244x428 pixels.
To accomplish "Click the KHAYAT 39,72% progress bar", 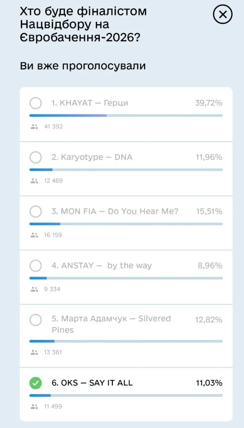I will pyautogui.click(x=126, y=116).
